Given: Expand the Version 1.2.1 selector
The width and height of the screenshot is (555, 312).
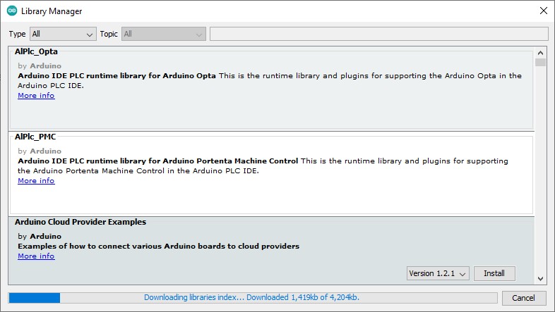Looking at the screenshot, I should [438, 273].
